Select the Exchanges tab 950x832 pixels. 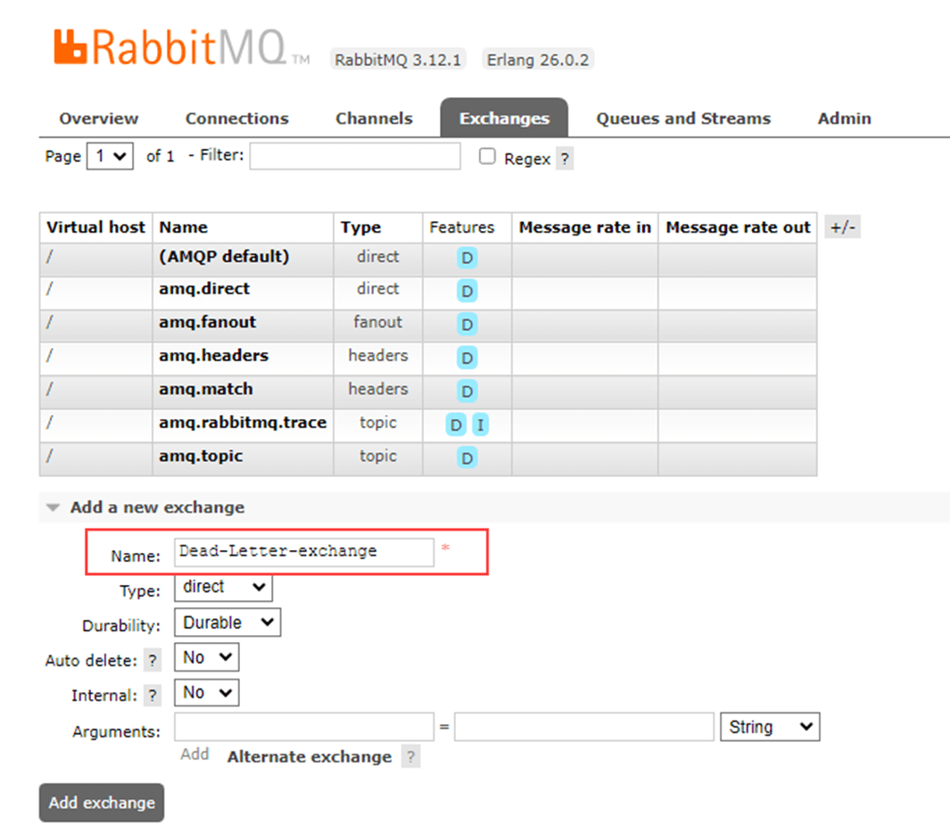point(504,118)
